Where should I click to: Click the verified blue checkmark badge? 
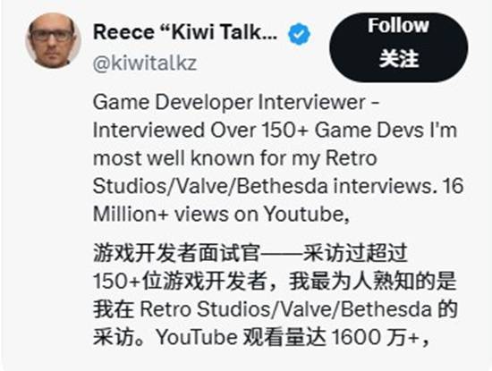(x=299, y=34)
